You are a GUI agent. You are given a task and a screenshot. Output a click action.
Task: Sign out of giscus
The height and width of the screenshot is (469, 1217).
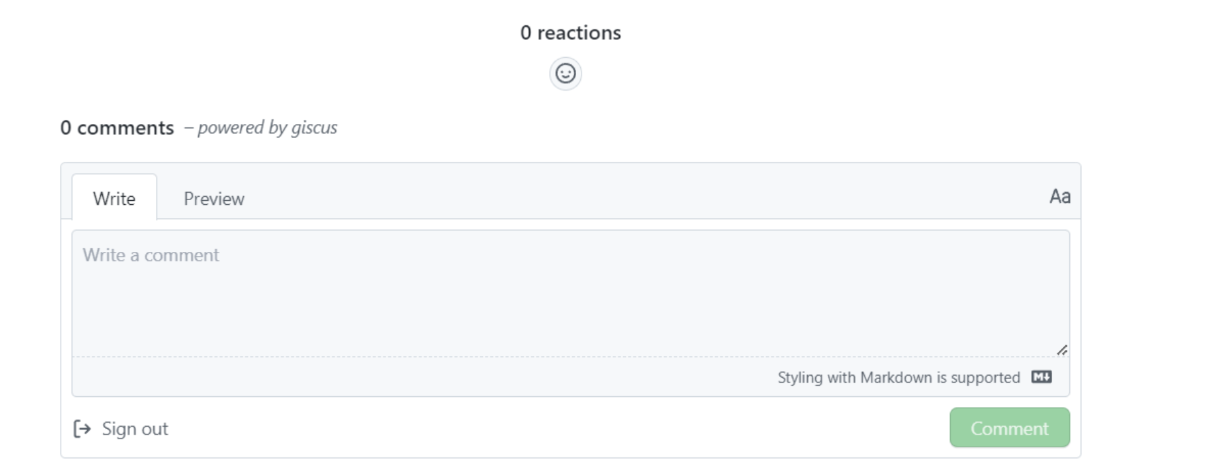(121, 429)
